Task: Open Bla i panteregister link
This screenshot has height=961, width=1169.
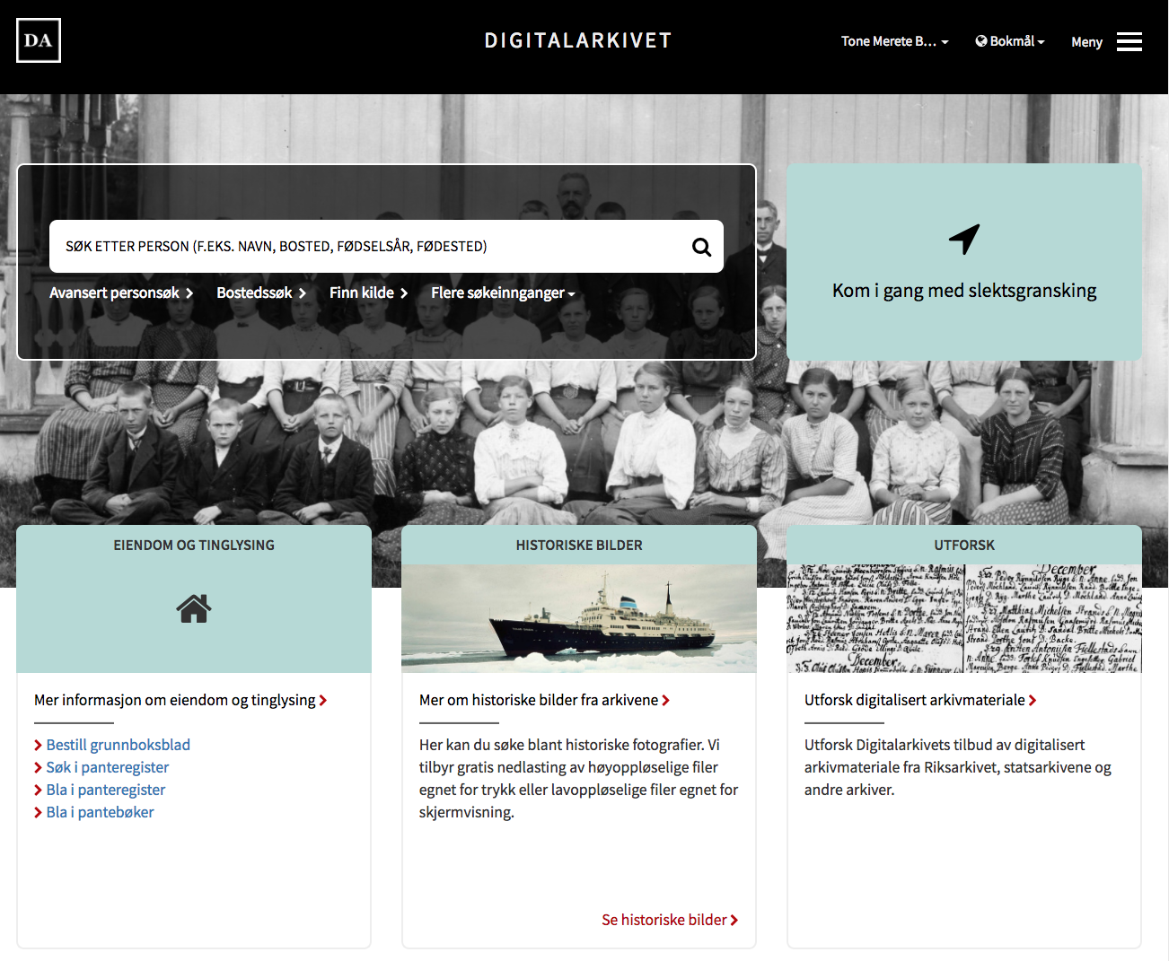Action: (x=105, y=790)
